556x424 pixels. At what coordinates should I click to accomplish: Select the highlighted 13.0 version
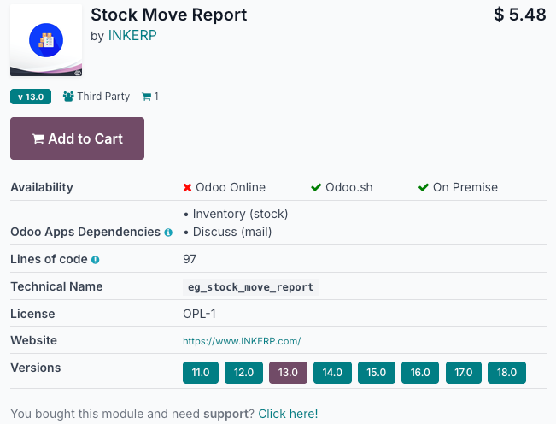(x=288, y=373)
